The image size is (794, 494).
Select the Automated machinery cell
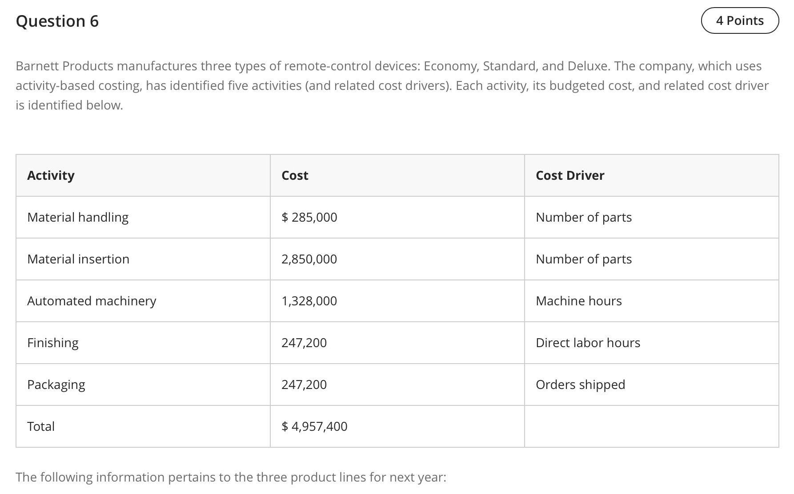point(143,301)
